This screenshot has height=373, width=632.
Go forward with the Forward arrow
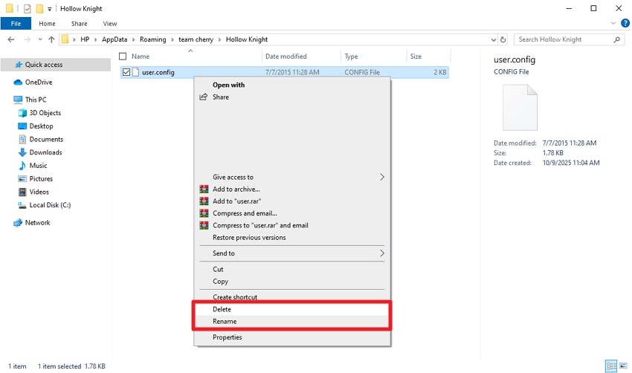(x=27, y=39)
